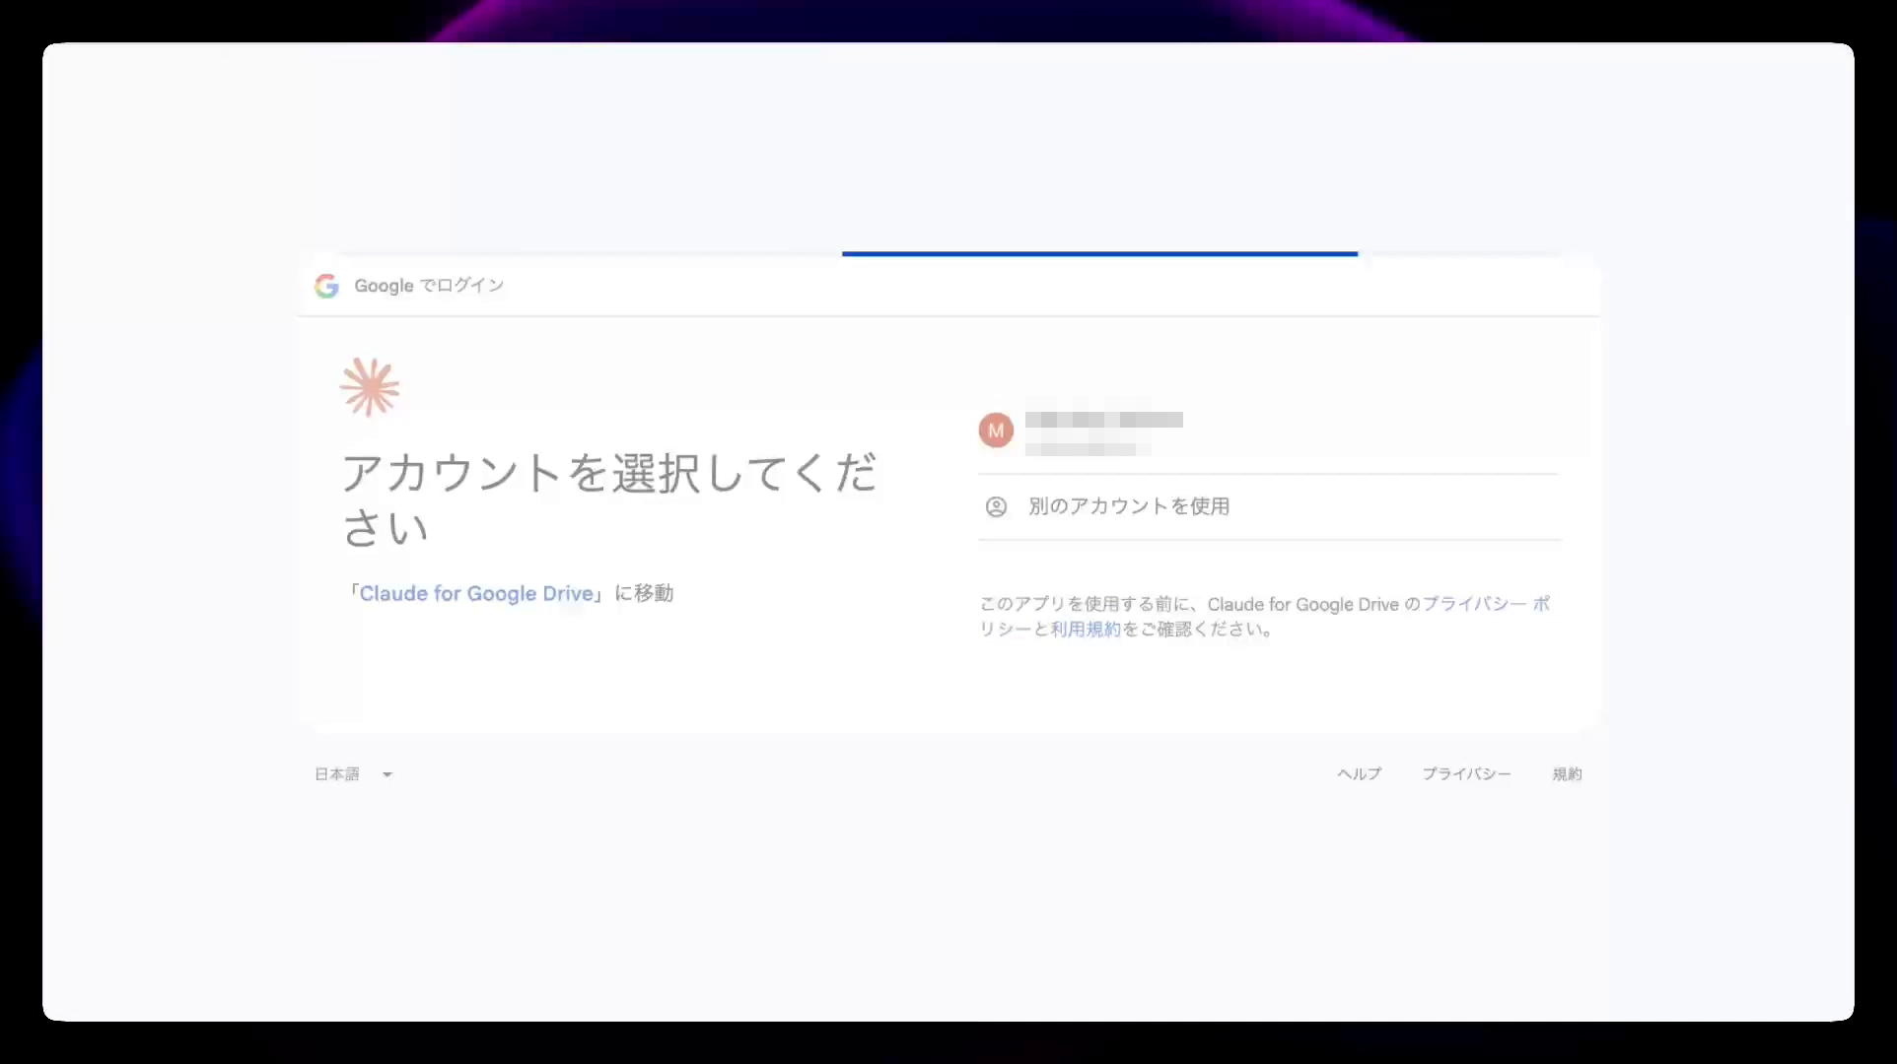The width and height of the screenshot is (1897, 1064).
Task: Click the ヘルプ footer link
Action: 1359,774
